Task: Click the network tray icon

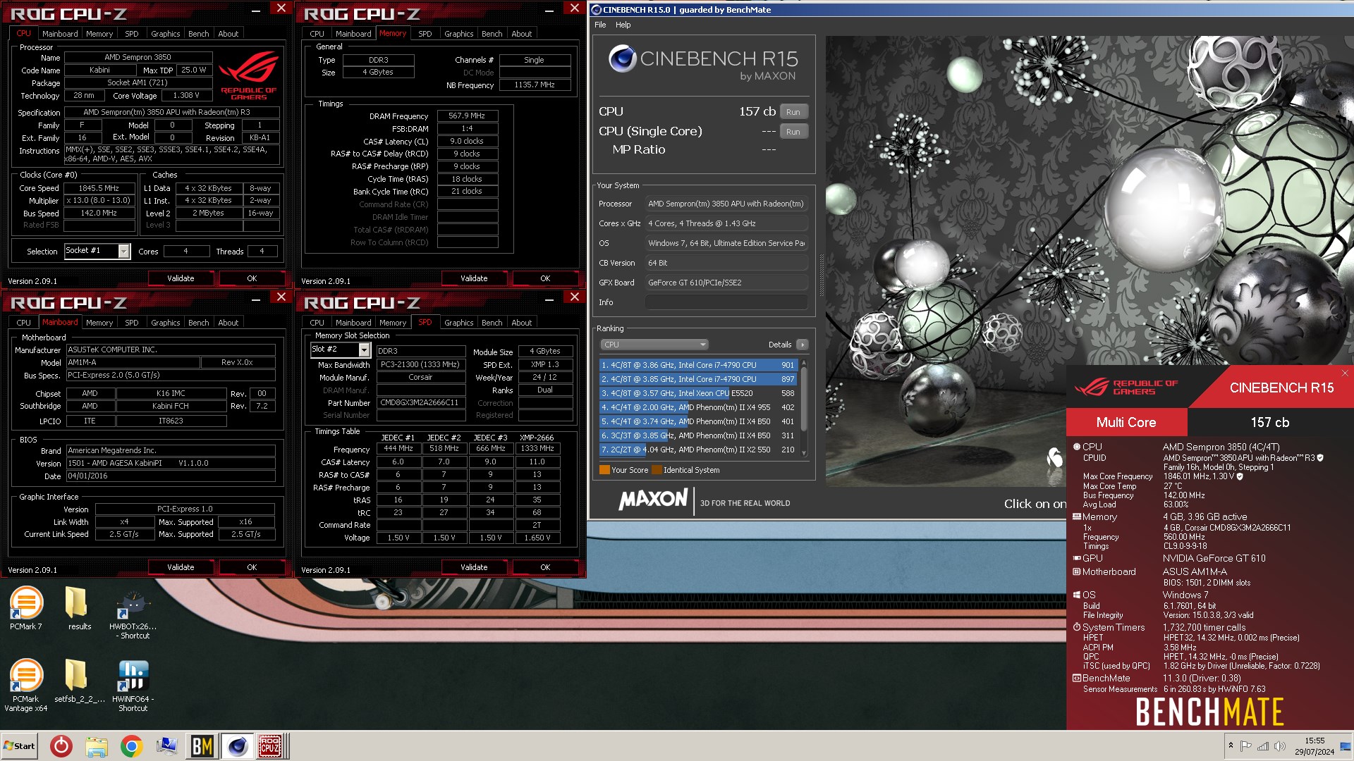Action: (1263, 745)
